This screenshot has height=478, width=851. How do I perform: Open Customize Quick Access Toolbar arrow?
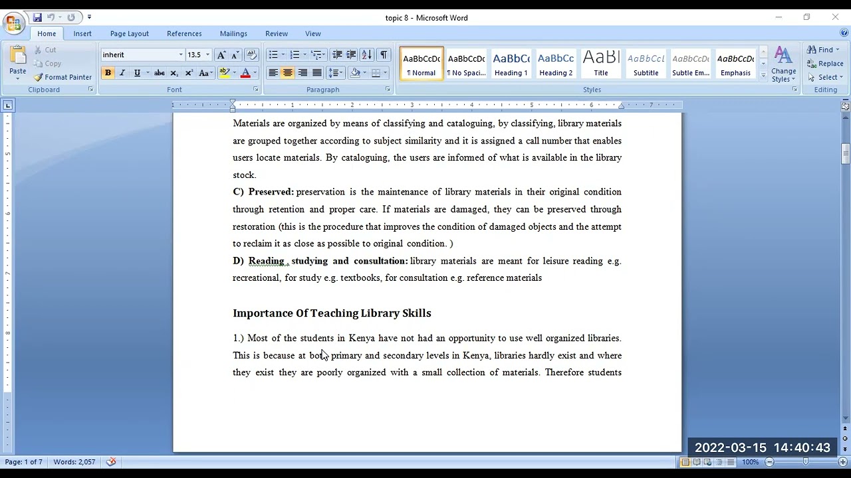point(89,17)
